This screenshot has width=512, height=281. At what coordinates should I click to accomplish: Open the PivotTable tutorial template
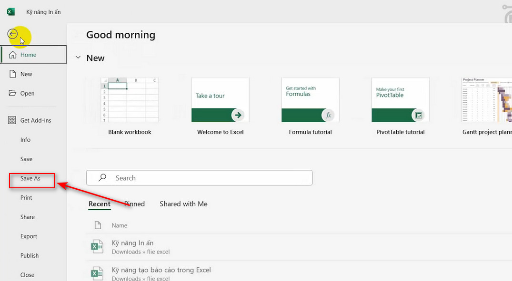click(x=400, y=100)
